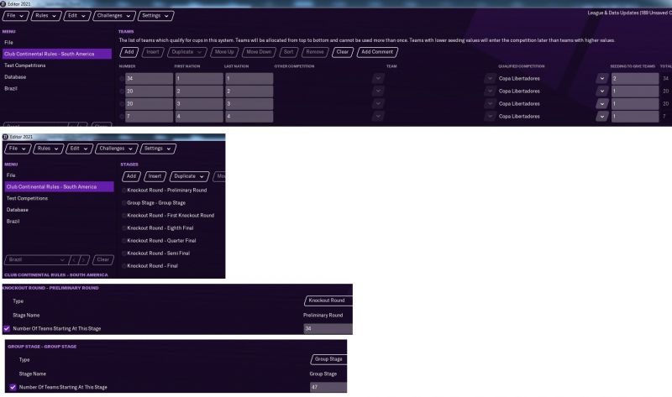Click the seeding field containing value 2
This screenshot has width=672, height=397.
[x=633, y=78]
